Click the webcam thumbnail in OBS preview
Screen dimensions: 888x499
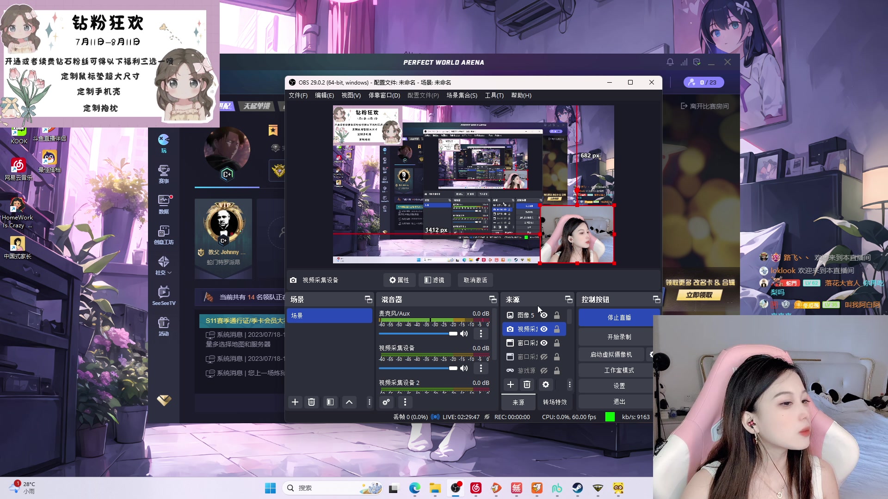[x=577, y=235]
